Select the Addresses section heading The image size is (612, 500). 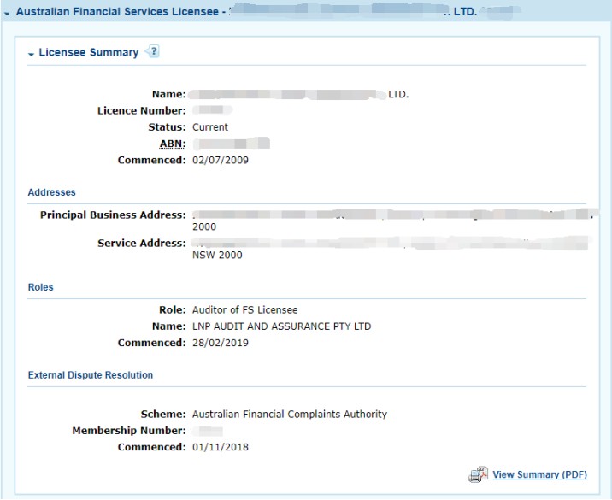(x=51, y=192)
